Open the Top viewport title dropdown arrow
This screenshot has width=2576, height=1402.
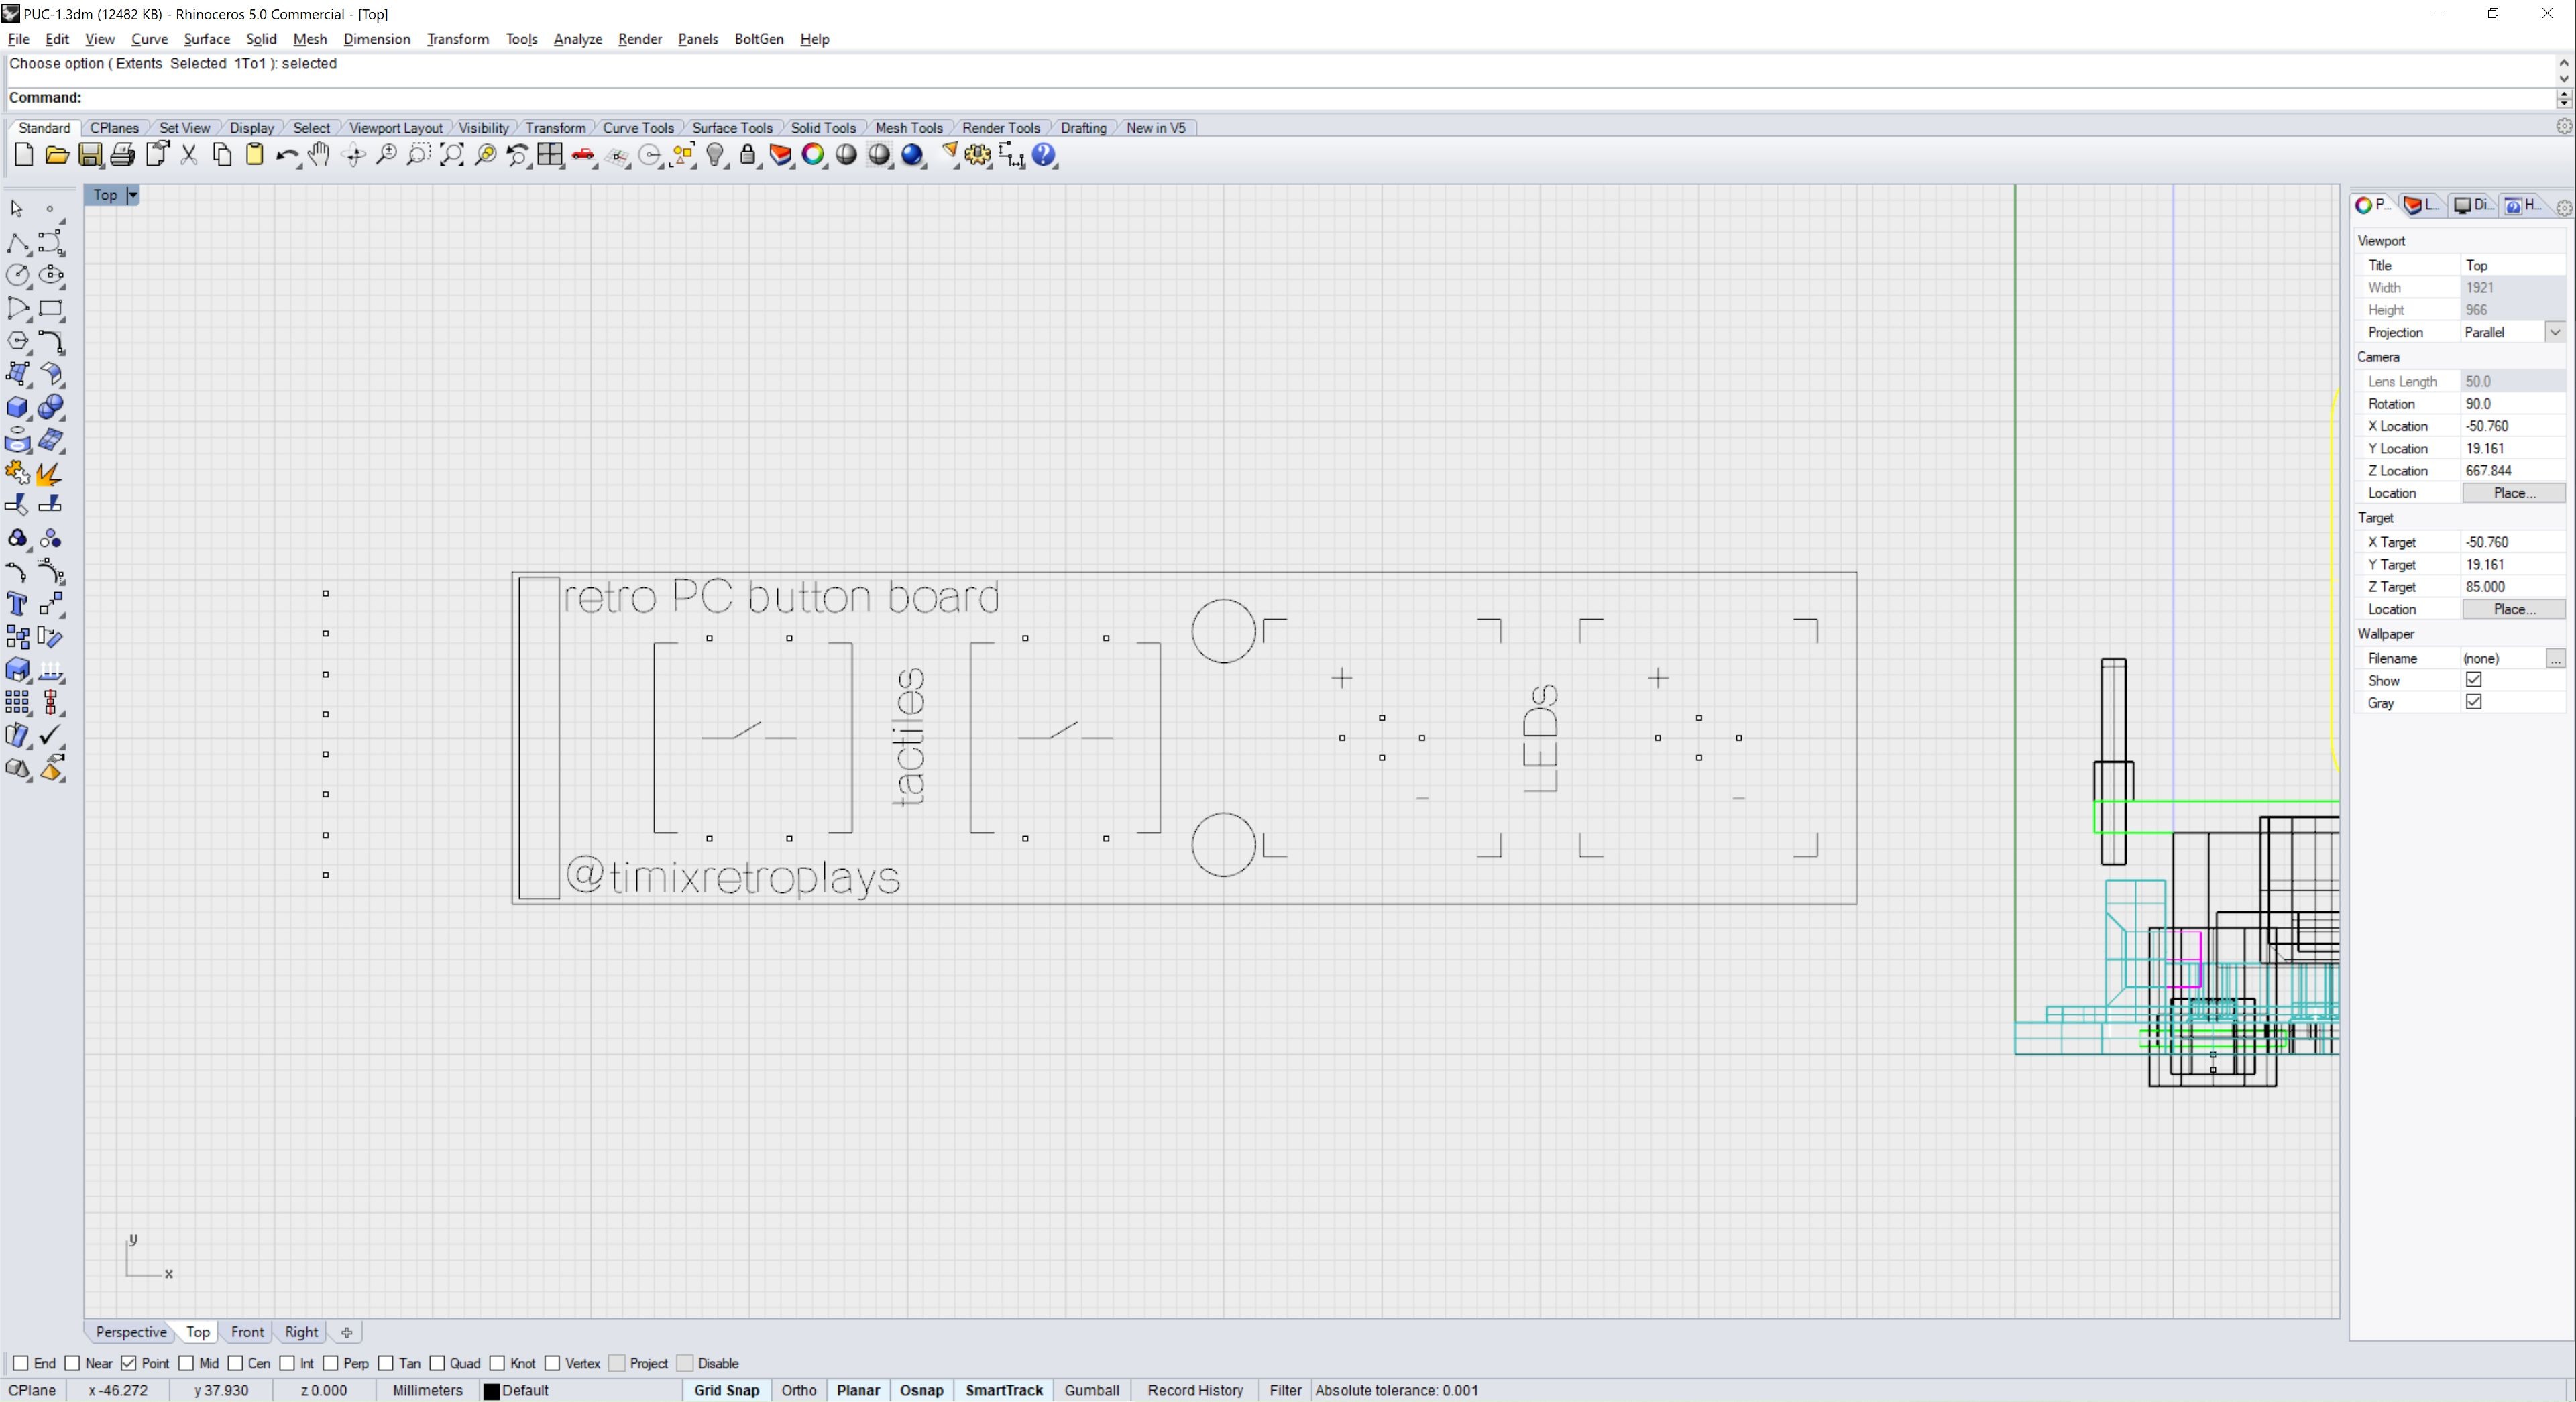pyautogui.click(x=133, y=195)
